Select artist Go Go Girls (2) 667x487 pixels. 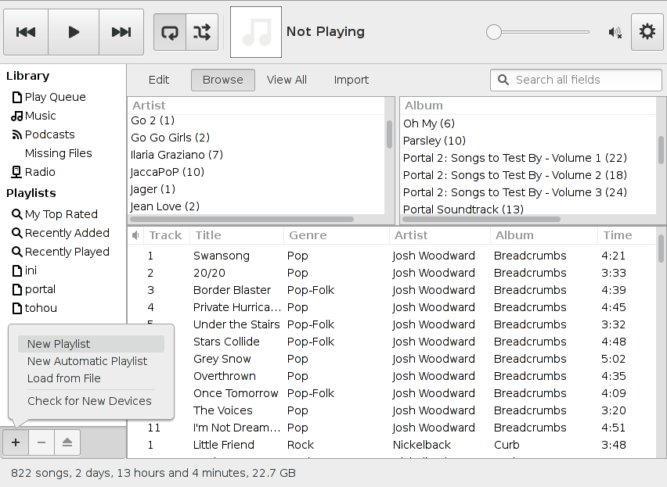256,138
